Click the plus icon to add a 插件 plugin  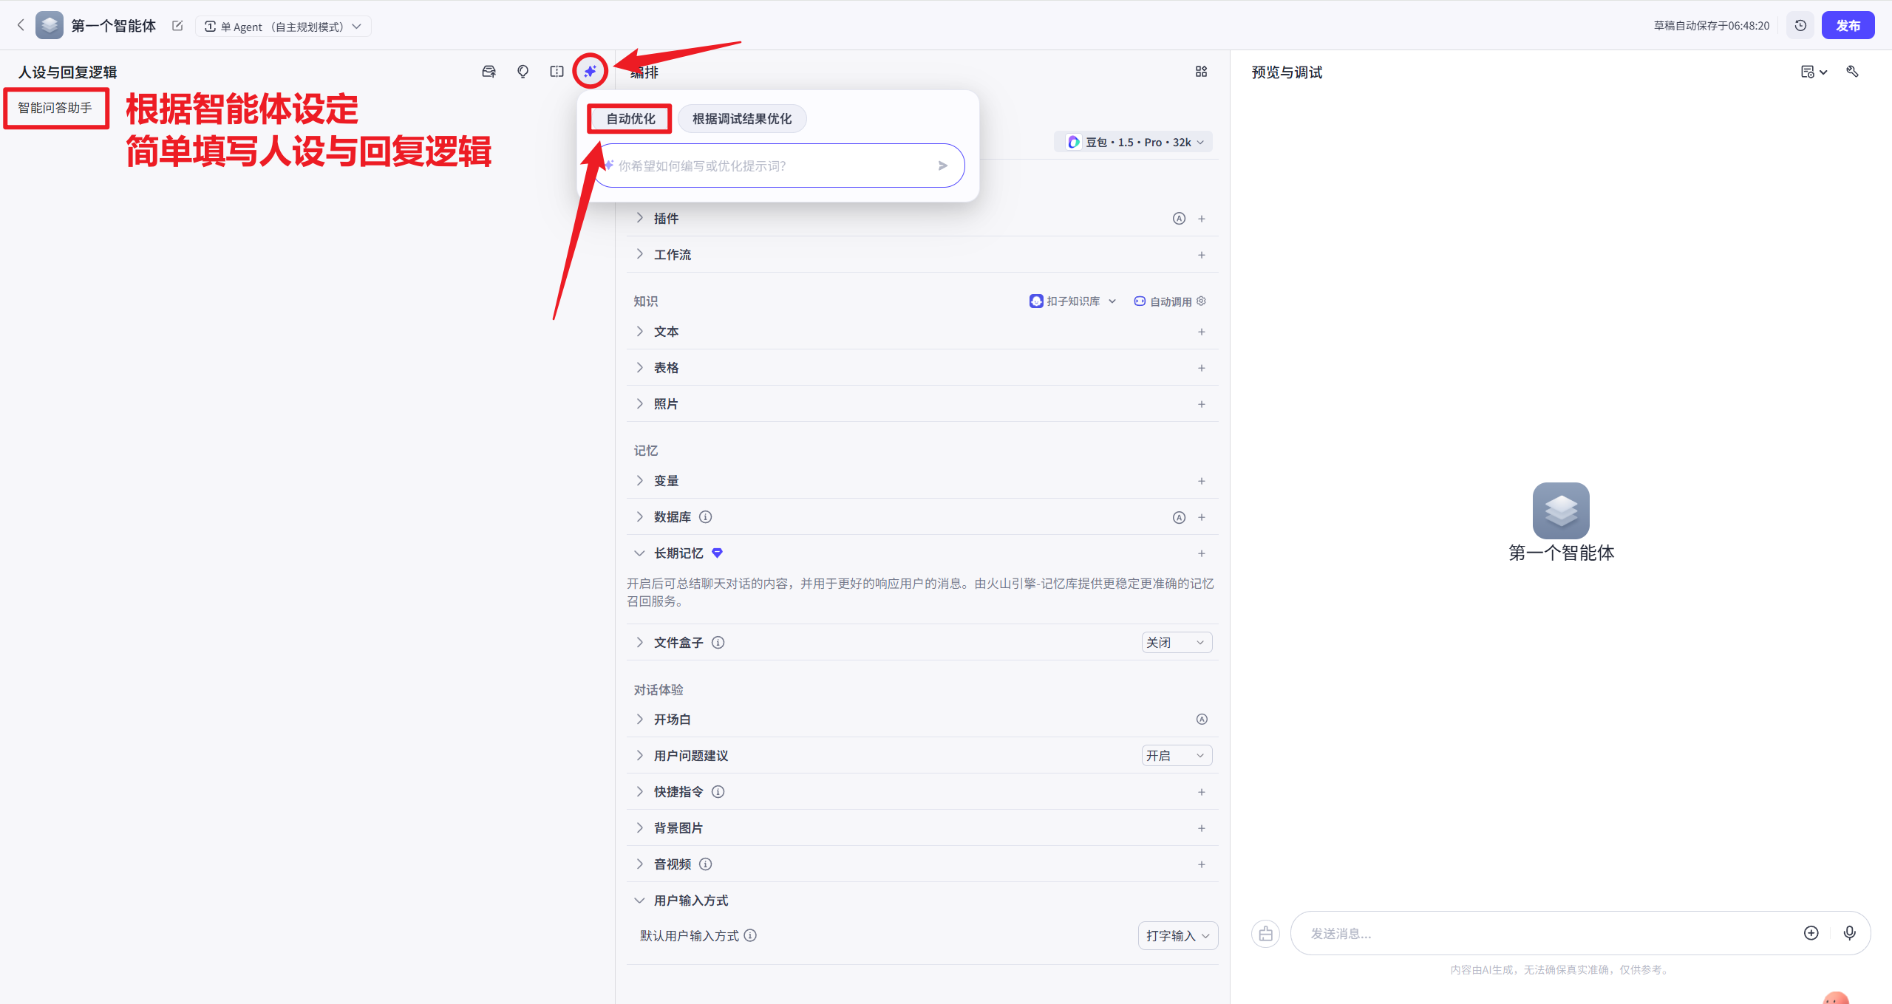(1202, 218)
